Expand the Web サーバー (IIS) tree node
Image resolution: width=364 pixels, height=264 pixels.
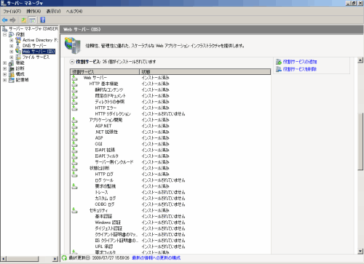point(12,52)
